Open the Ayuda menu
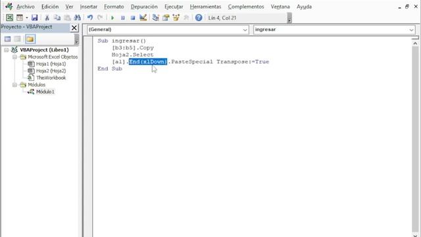 tap(304, 7)
